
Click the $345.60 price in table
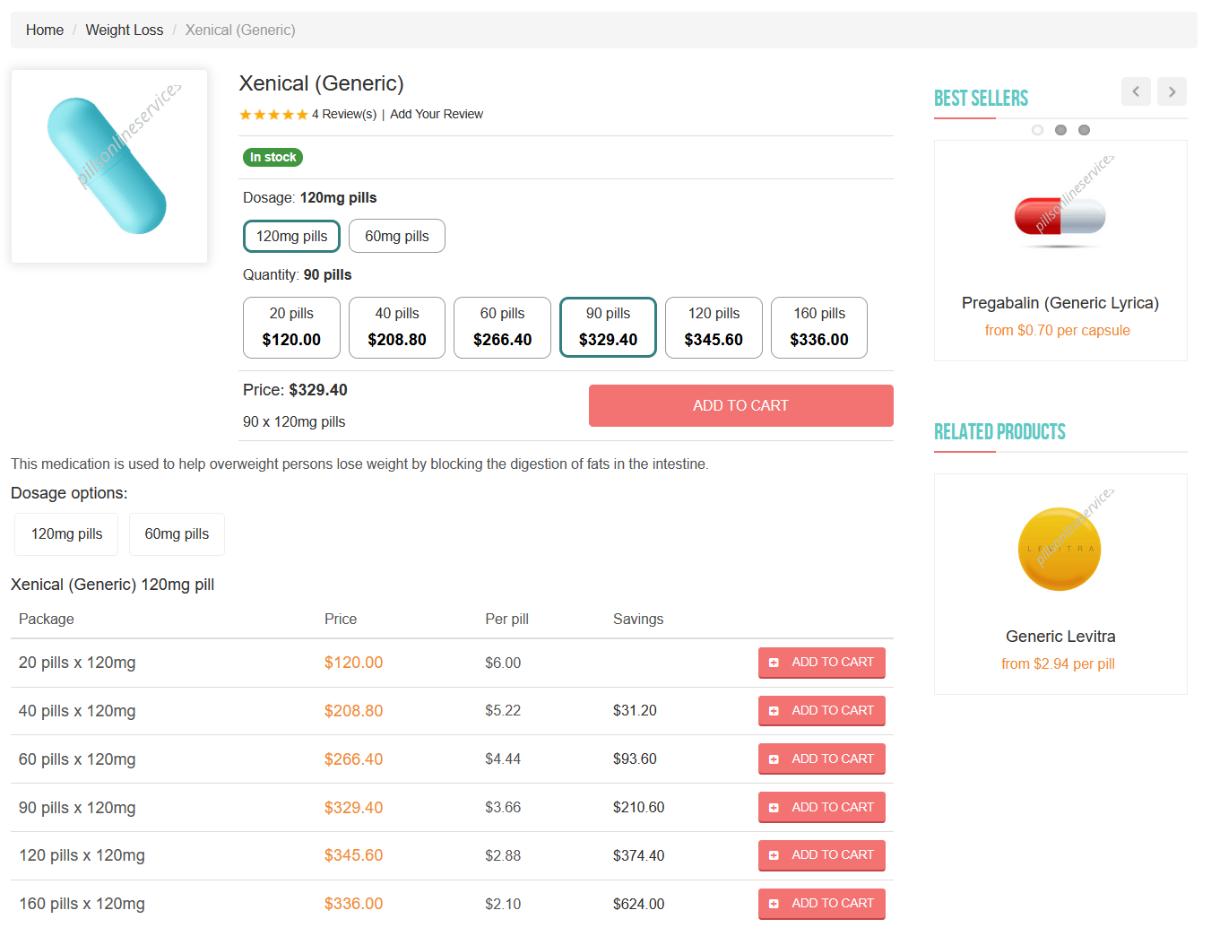(x=353, y=855)
